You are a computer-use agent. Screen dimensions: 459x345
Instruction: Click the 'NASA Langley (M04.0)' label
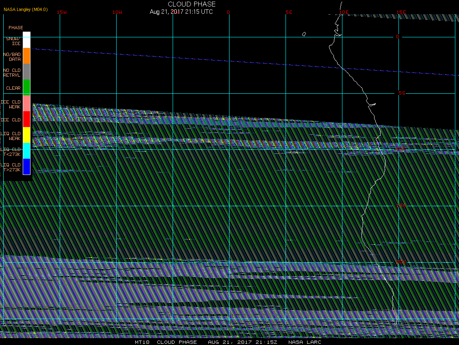tap(26, 9)
